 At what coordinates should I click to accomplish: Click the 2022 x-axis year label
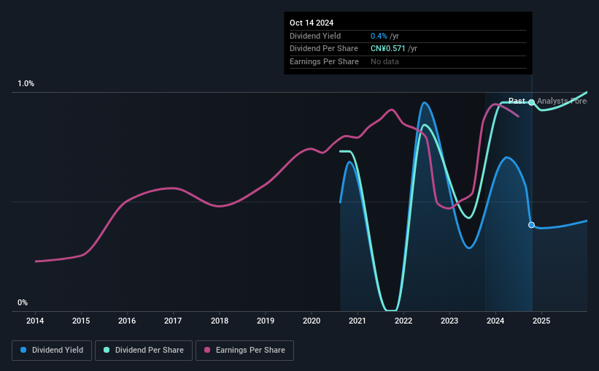coord(403,321)
